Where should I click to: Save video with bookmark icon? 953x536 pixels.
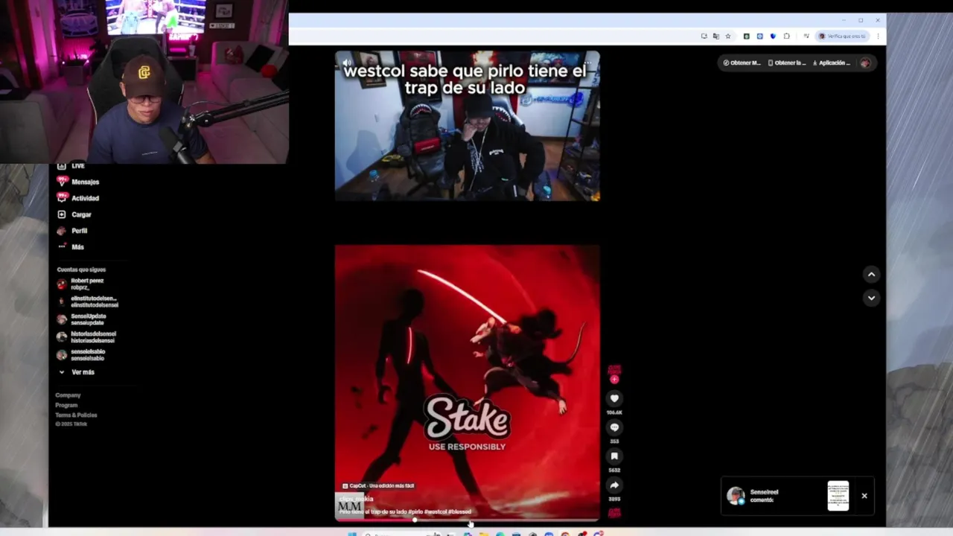click(x=614, y=456)
